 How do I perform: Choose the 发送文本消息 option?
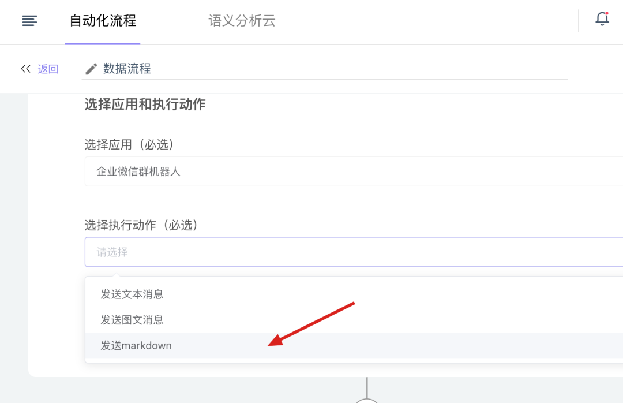click(354, 294)
